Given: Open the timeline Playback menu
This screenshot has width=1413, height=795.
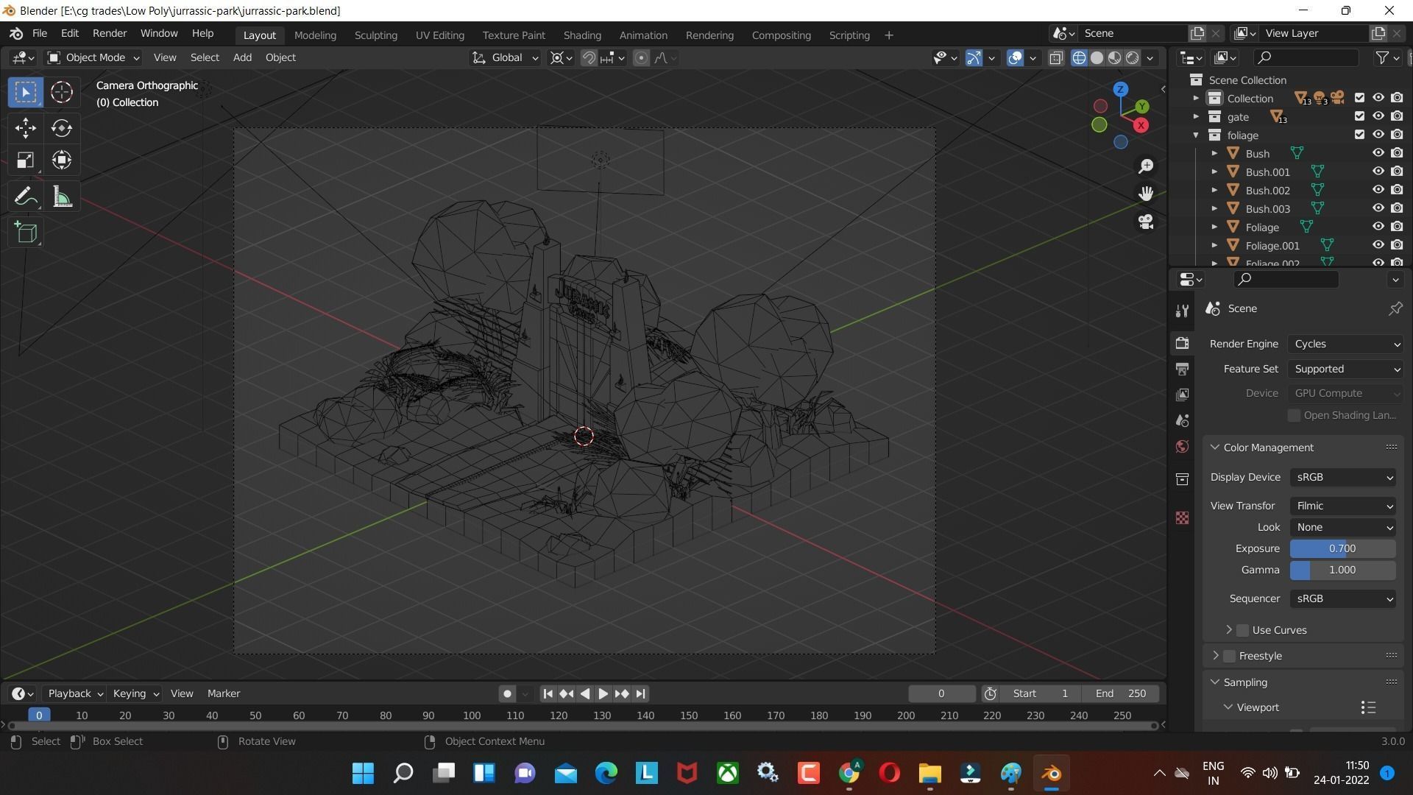Looking at the screenshot, I should click(74, 693).
